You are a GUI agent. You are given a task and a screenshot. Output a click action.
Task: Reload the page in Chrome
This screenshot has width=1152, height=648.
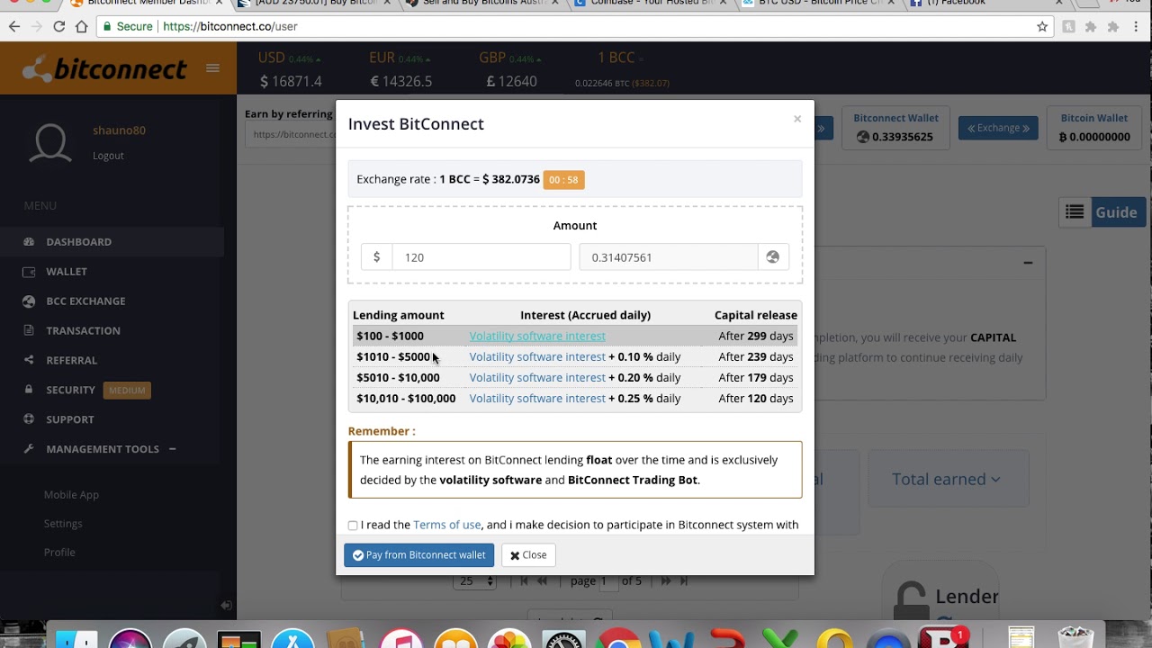tap(58, 27)
